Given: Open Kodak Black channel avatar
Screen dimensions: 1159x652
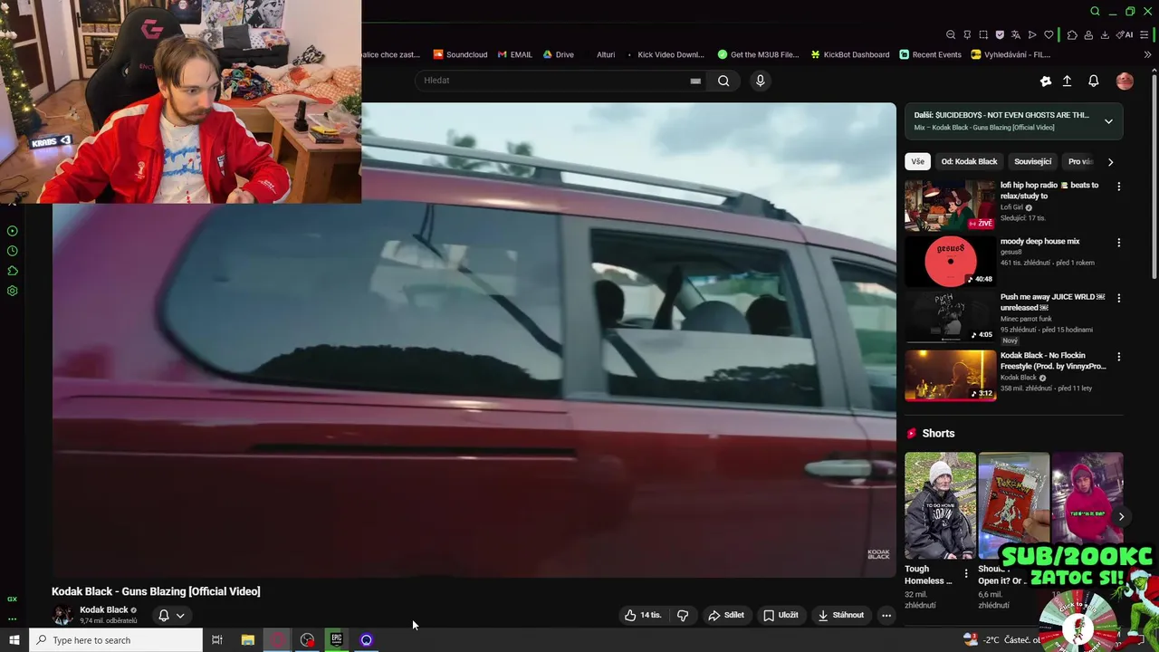Looking at the screenshot, I should [62, 615].
